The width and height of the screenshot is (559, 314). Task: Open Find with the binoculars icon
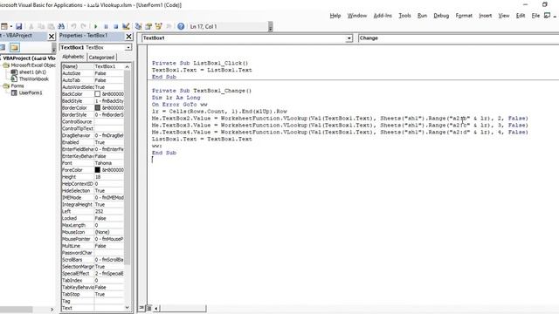(61, 26)
